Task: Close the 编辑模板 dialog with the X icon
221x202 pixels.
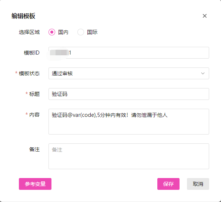Action: click(204, 16)
